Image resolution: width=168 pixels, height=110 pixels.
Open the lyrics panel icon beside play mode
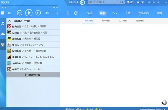3,13
